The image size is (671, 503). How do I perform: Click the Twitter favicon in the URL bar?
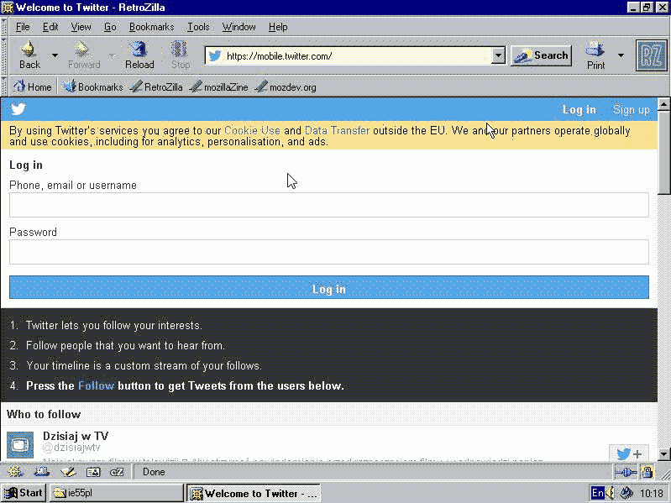215,55
